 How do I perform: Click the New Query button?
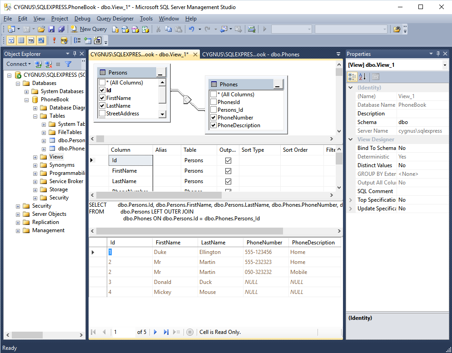pos(89,29)
